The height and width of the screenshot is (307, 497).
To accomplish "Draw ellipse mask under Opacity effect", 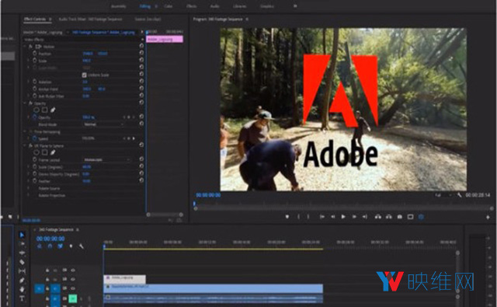I will click(x=36, y=110).
